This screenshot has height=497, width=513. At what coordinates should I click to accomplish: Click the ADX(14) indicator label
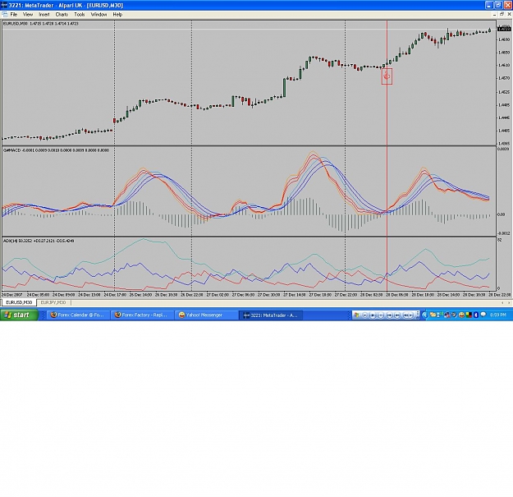pyautogui.click(x=39, y=241)
